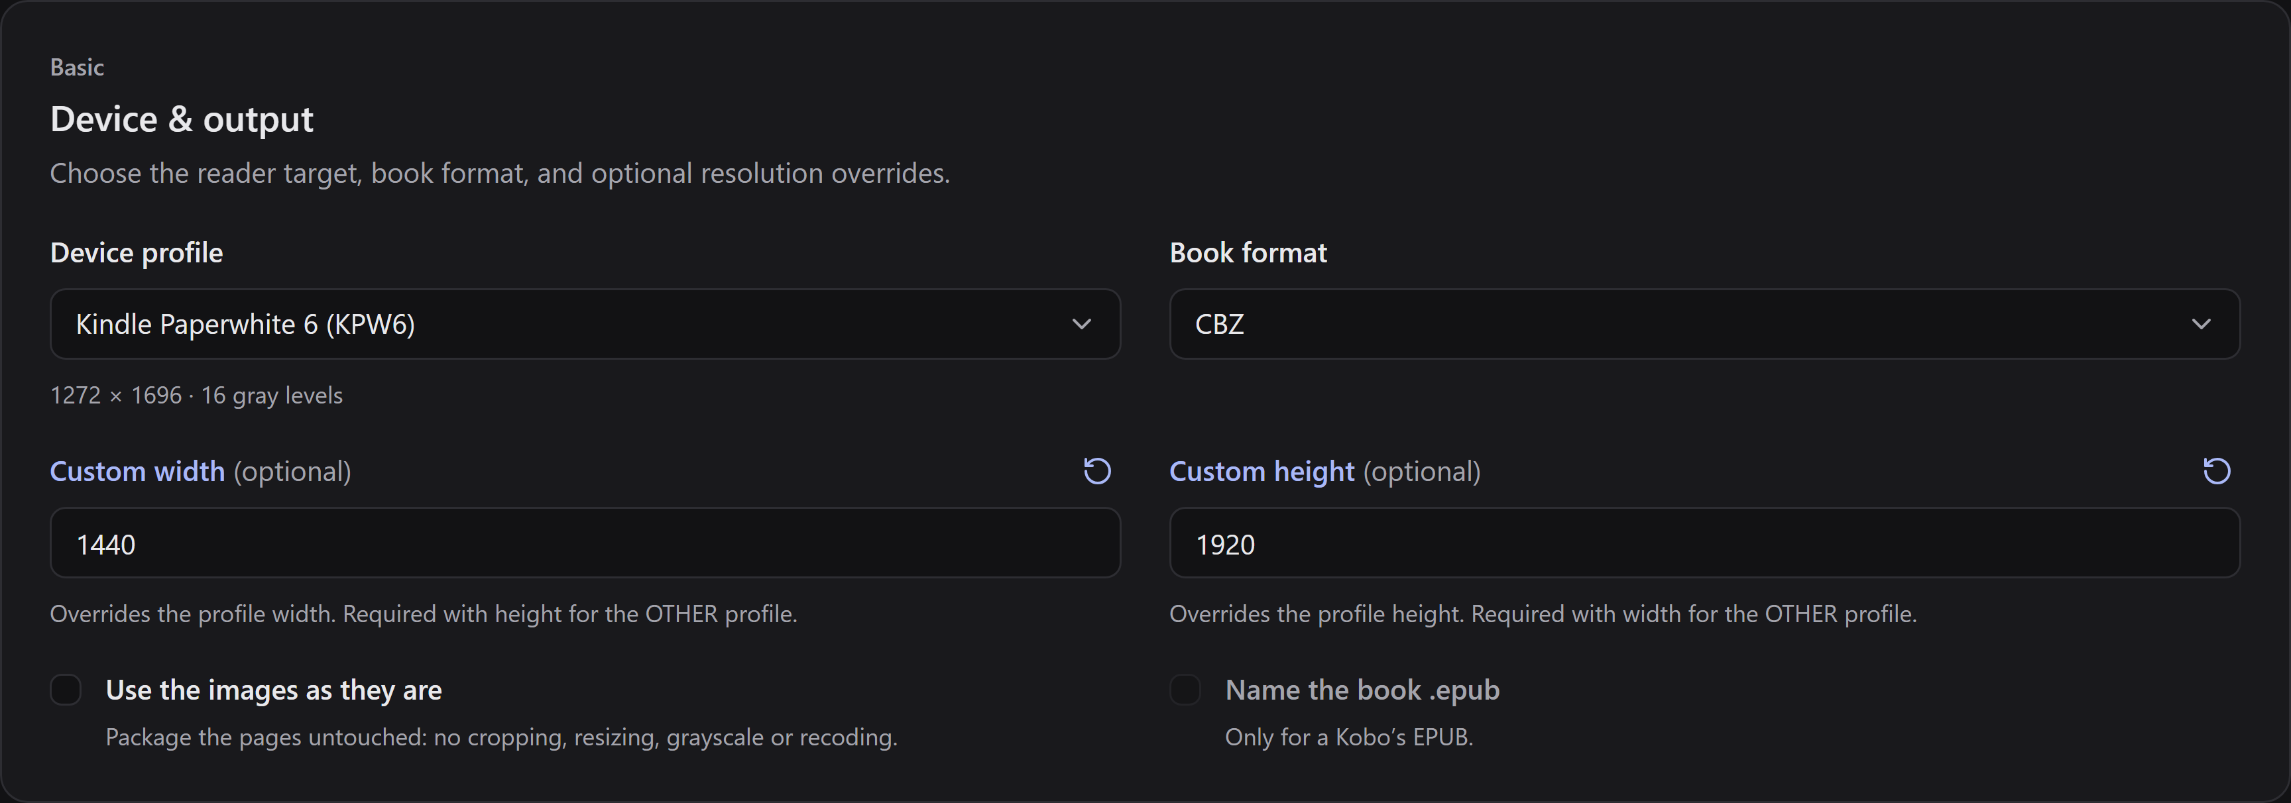Tick the 'Name the book .epub' checkbox
The height and width of the screenshot is (803, 2291).
(x=1185, y=689)
